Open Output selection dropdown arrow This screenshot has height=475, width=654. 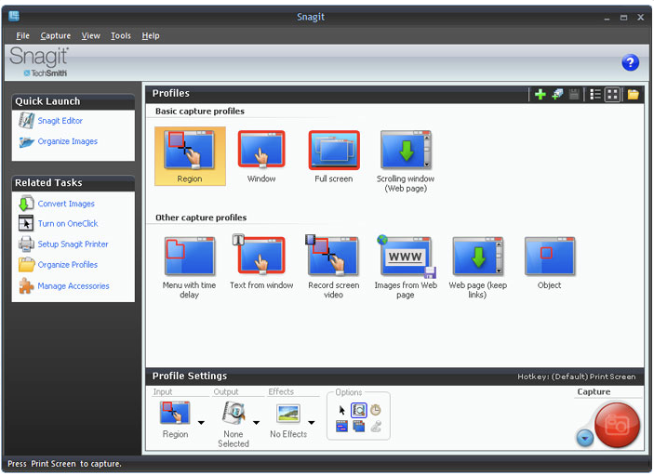[256, 423]
